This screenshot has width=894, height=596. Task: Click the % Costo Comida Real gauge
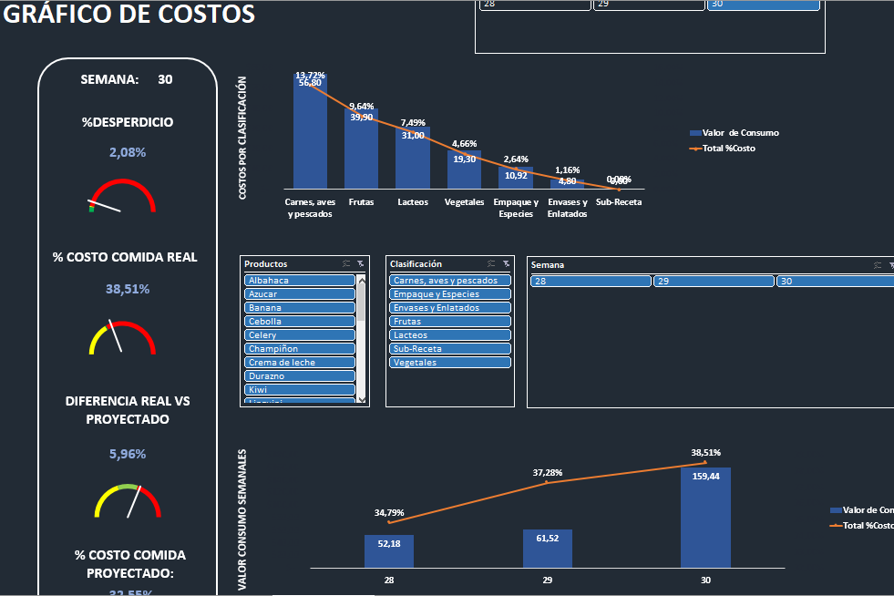[x=122, y=338]
